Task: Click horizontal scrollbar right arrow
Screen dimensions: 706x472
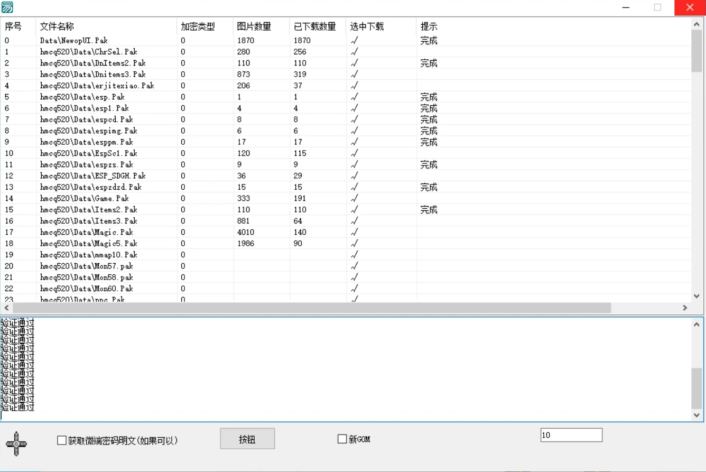Action: pos(685,308)
